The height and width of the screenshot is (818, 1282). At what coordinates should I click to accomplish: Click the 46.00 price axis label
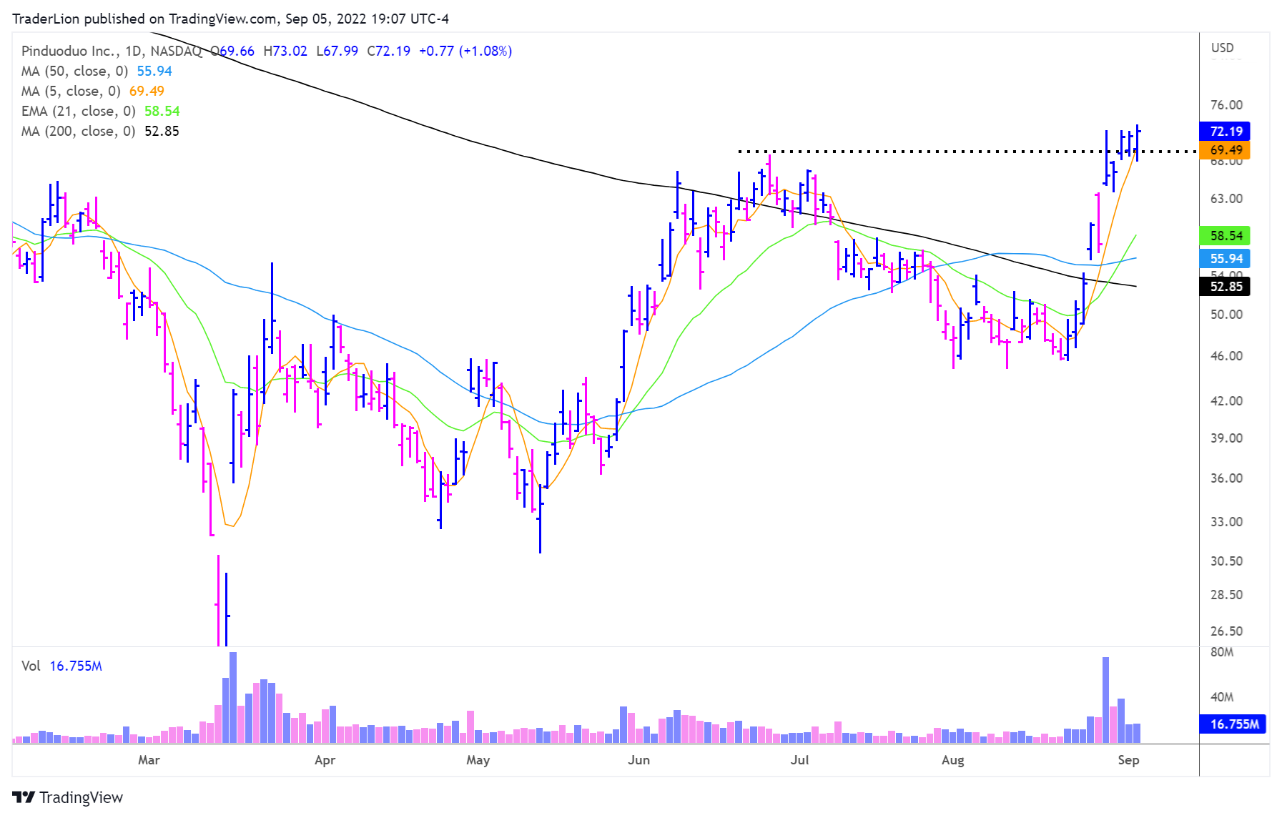1226,356
